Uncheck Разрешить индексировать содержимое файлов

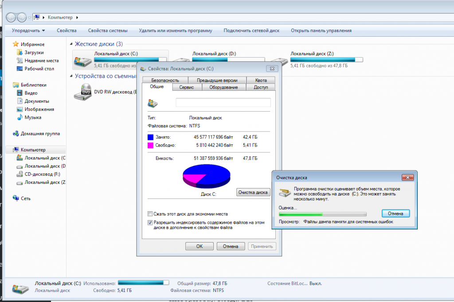point(150,222)
